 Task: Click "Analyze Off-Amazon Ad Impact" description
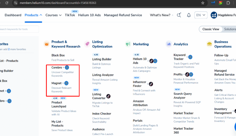[x=146, y=111]
